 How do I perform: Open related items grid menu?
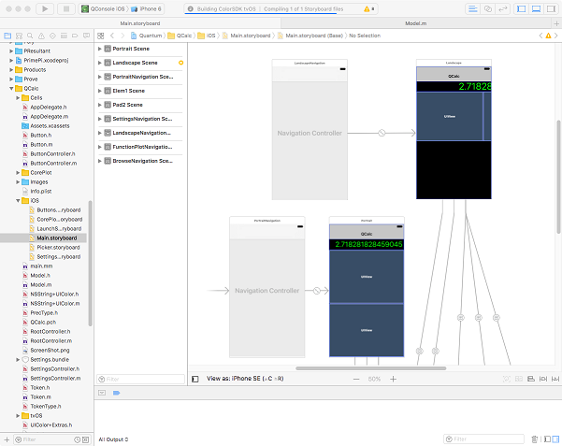point(101,36)
